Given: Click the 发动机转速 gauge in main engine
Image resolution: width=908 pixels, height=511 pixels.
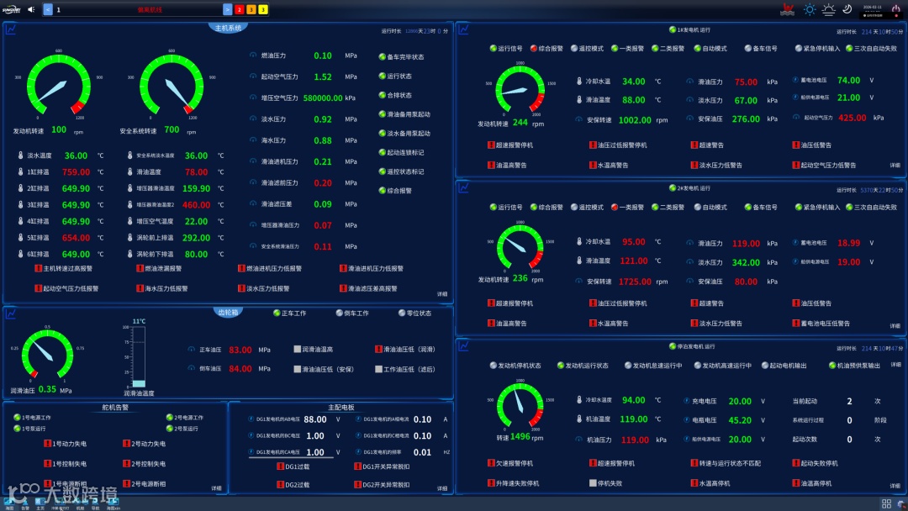Looking at the screenshot, I should 59,85.
